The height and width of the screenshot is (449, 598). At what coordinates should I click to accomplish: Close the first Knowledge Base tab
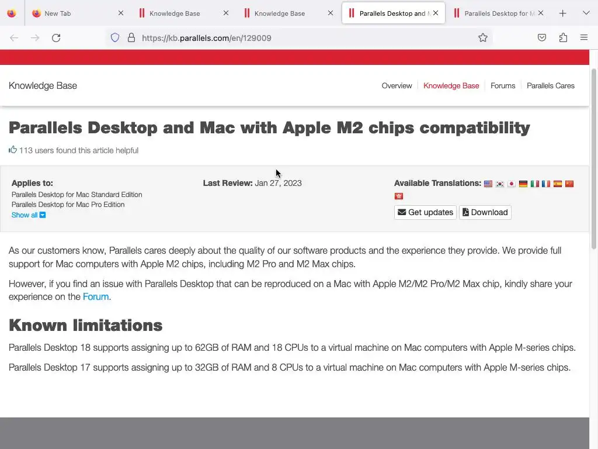(226, 13)
